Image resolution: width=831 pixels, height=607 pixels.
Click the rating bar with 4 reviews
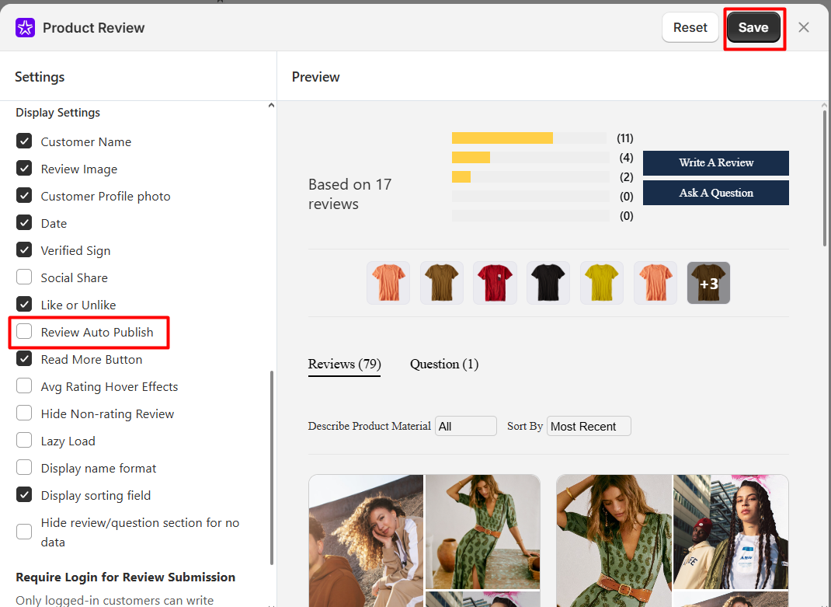[x=530, y=158]
